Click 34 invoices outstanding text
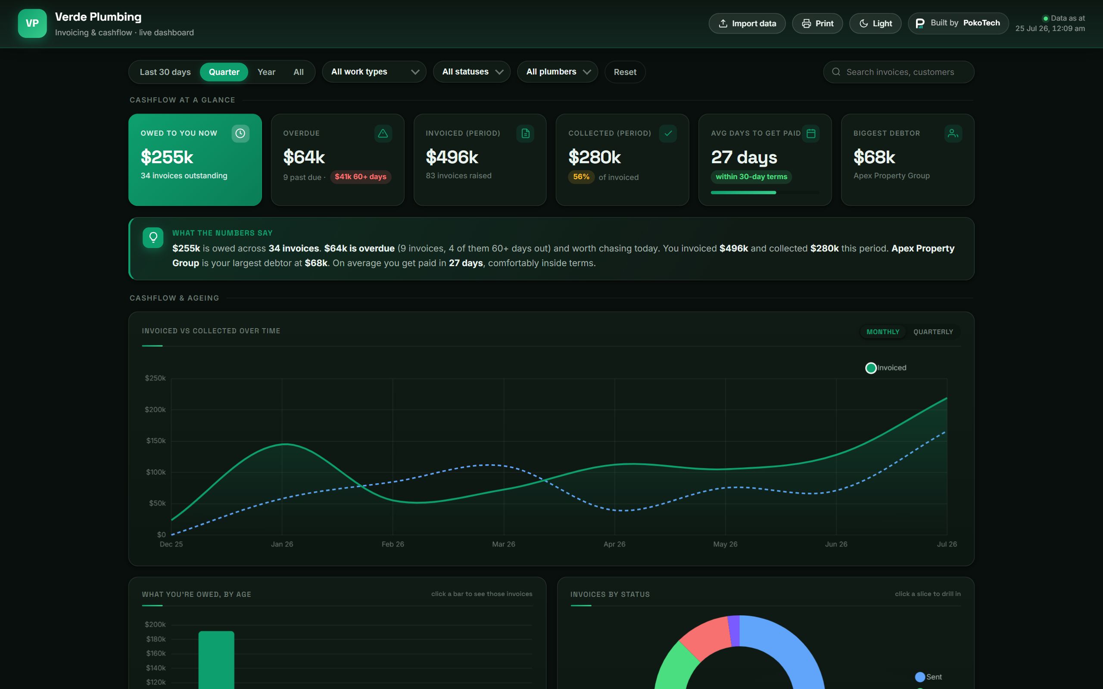 click(184, 176)
